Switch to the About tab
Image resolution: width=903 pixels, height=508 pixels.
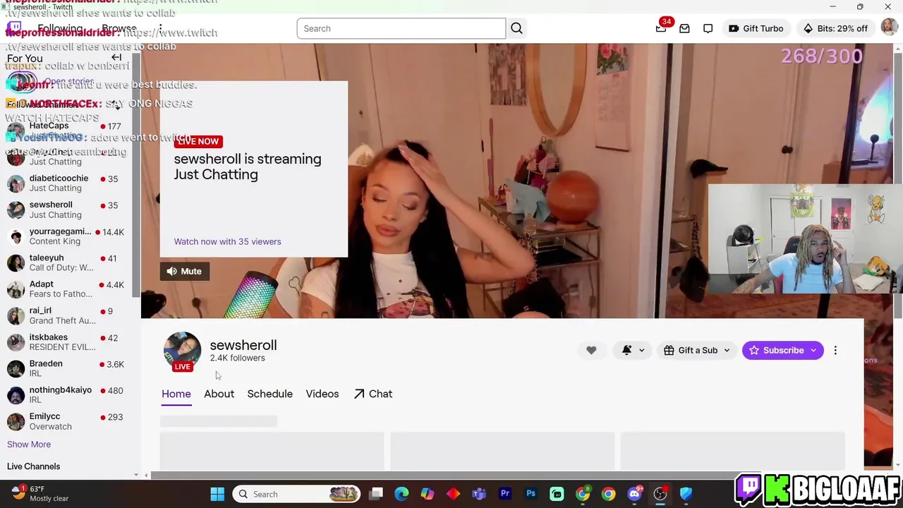coord(219,394)
